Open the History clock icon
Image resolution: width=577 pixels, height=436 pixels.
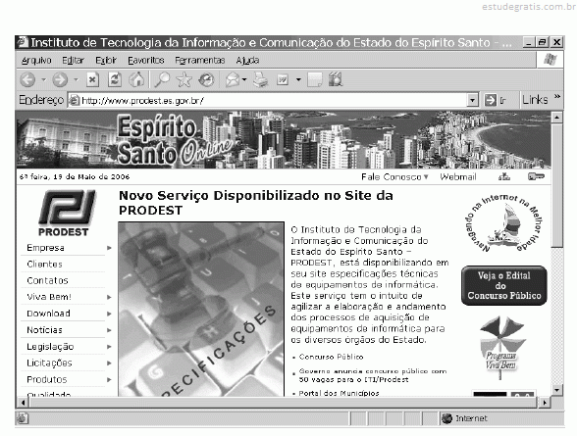coord(206,79)
